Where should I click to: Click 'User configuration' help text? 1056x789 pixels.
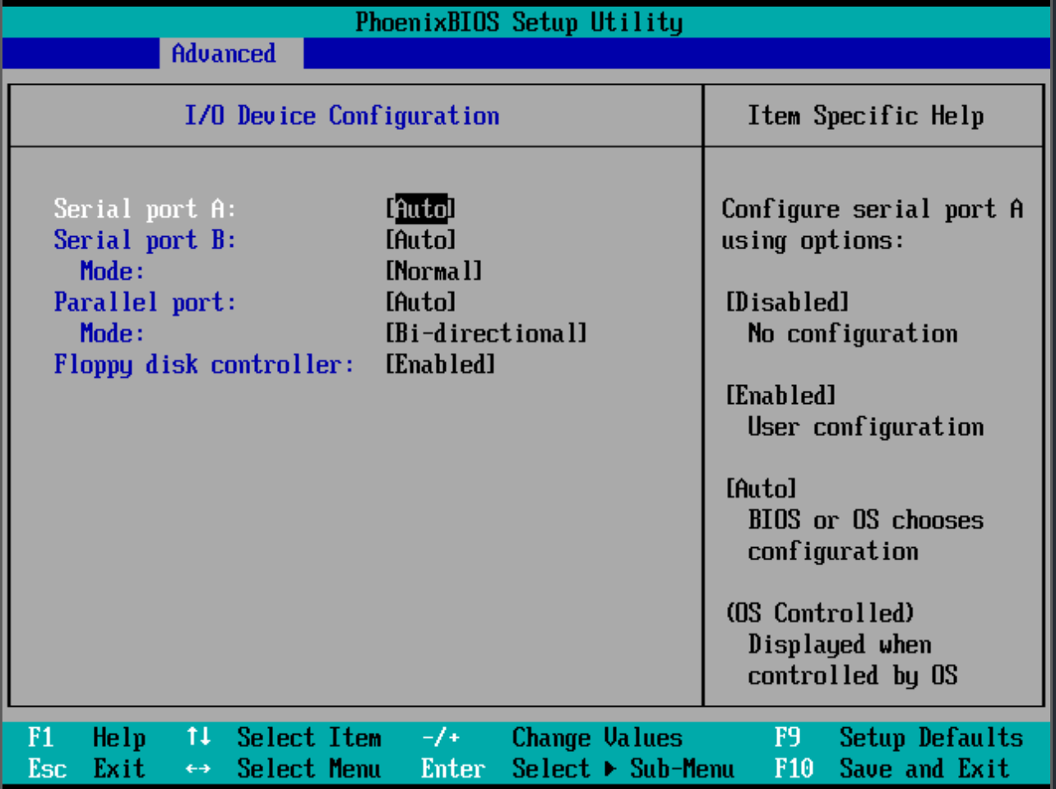(865, 427)
